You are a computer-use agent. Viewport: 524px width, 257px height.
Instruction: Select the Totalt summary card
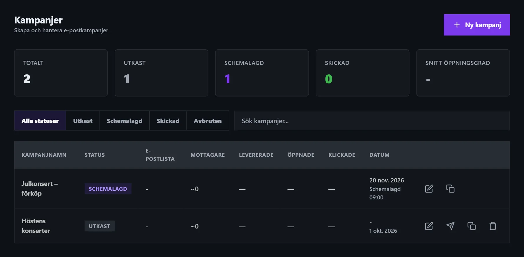(x=61, y=73)
